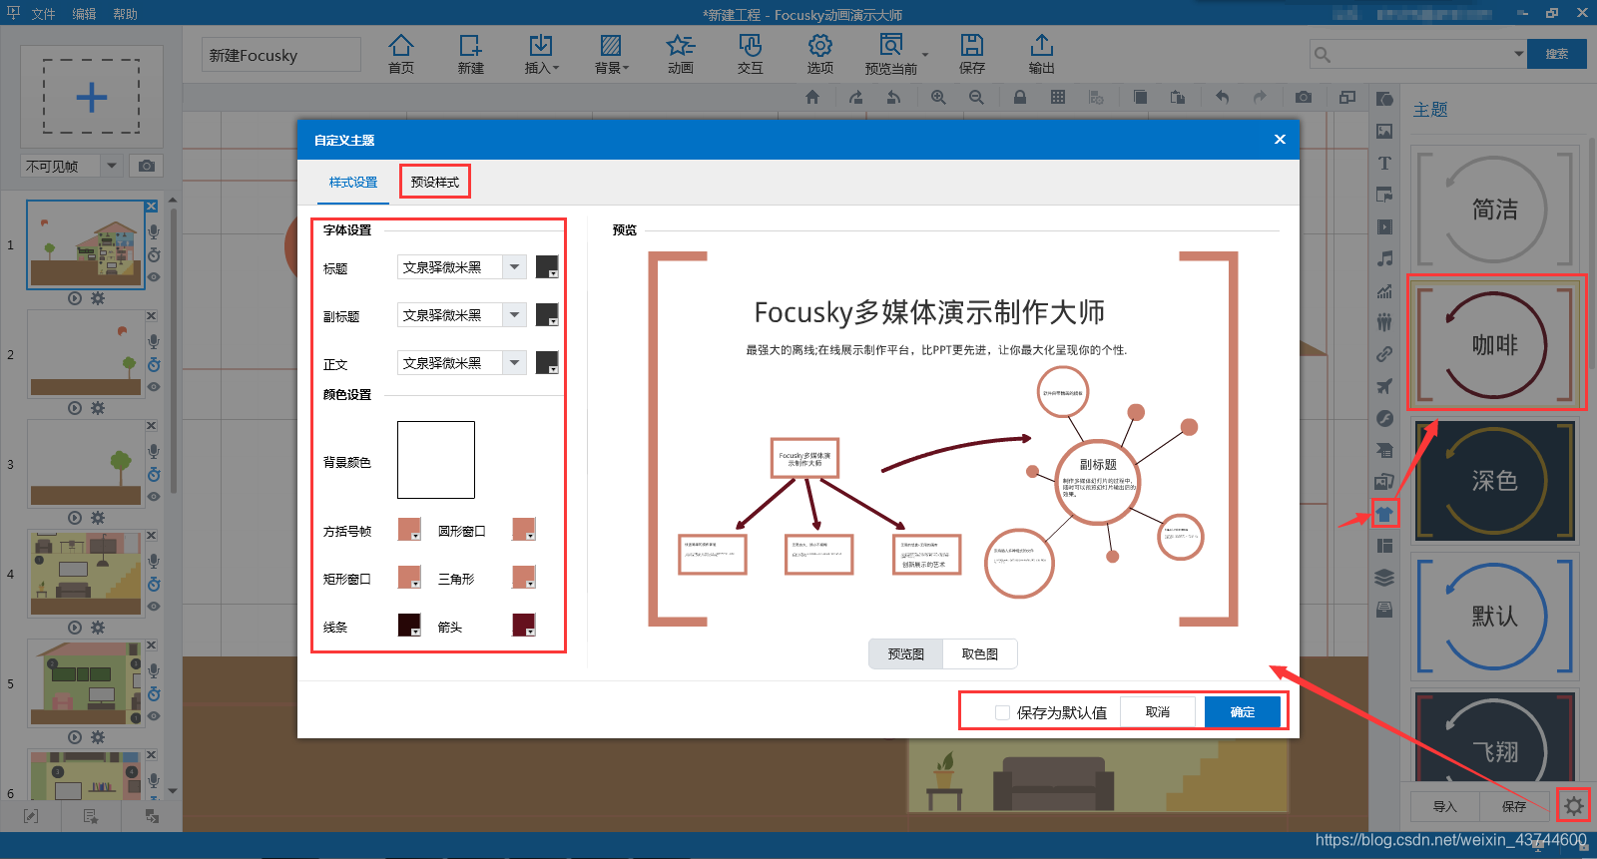The width and height of the screenshot is (1597, 859).
Task: Open the chart icon in right sidebar
Action: [1384, 290]
